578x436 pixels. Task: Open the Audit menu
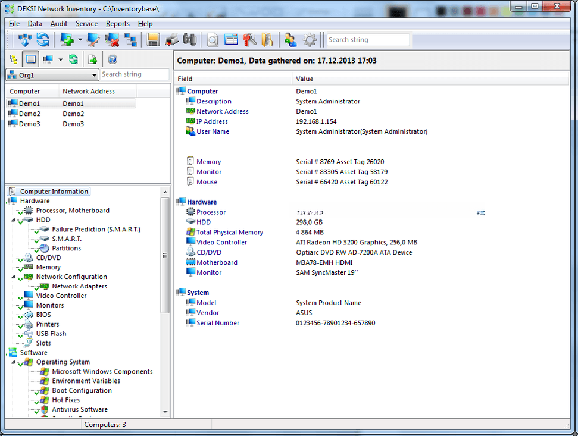(58, 24)
